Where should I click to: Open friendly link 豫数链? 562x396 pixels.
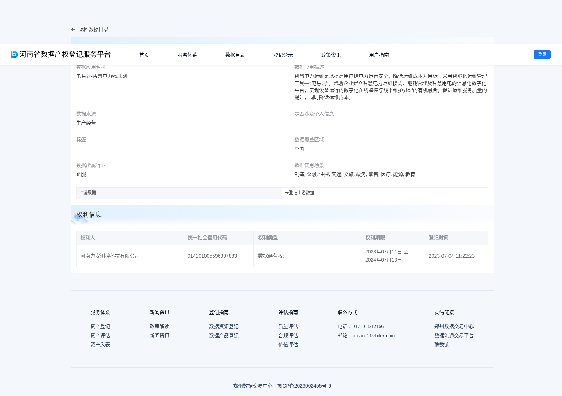442,345
